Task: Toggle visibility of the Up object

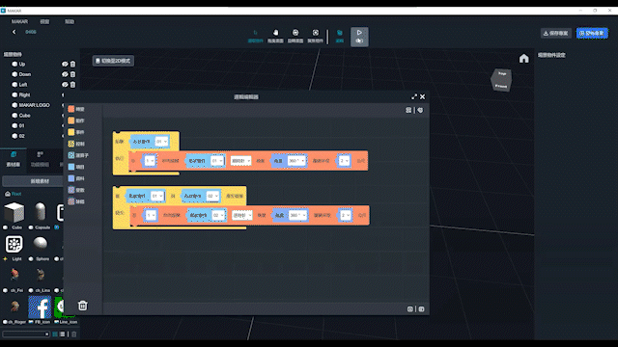Action: coord(65,65)
